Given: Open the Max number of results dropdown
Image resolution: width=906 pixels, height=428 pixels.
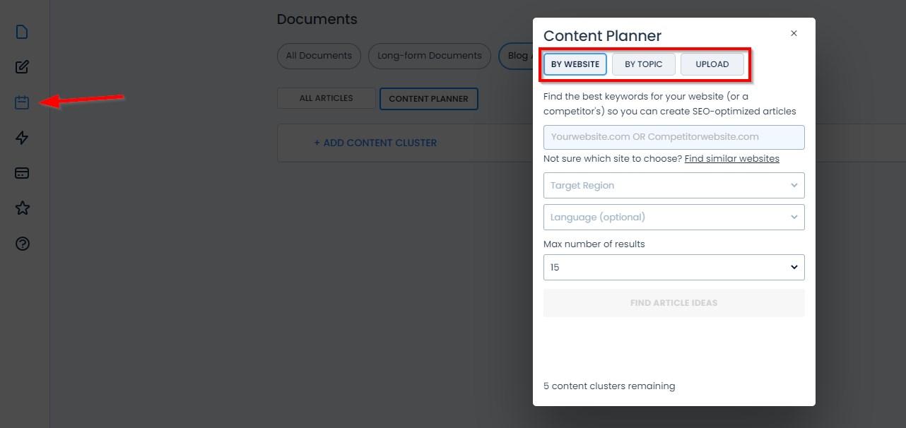Looking at the screenshot, I should [x=673, y=267].
